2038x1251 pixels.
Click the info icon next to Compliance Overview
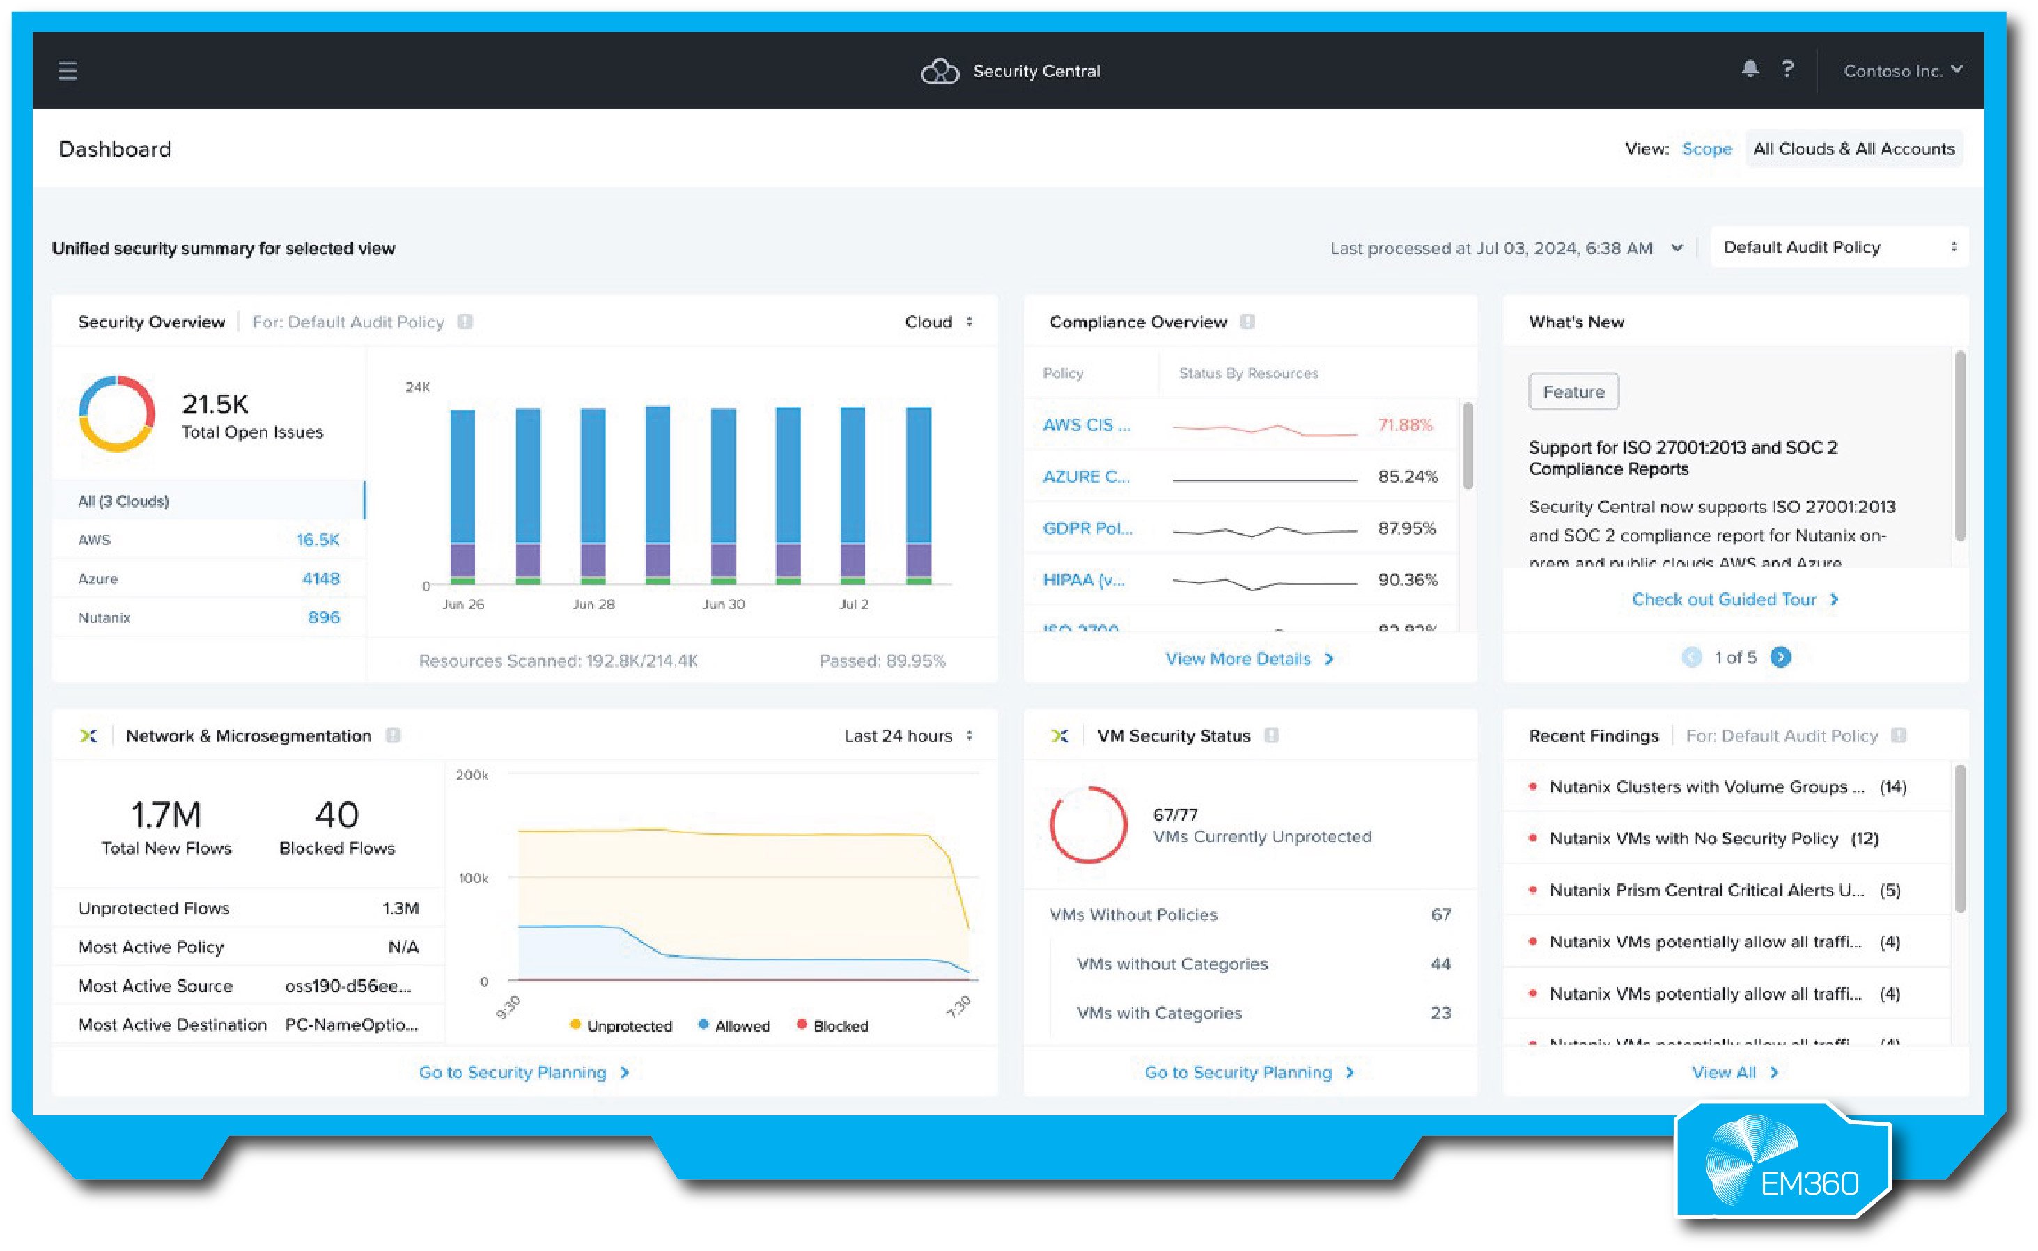click(x=1247, y=322)
